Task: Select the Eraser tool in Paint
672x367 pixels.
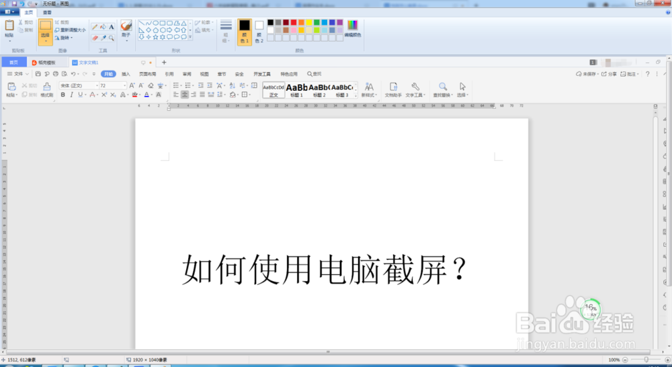Action: point(95,38)
